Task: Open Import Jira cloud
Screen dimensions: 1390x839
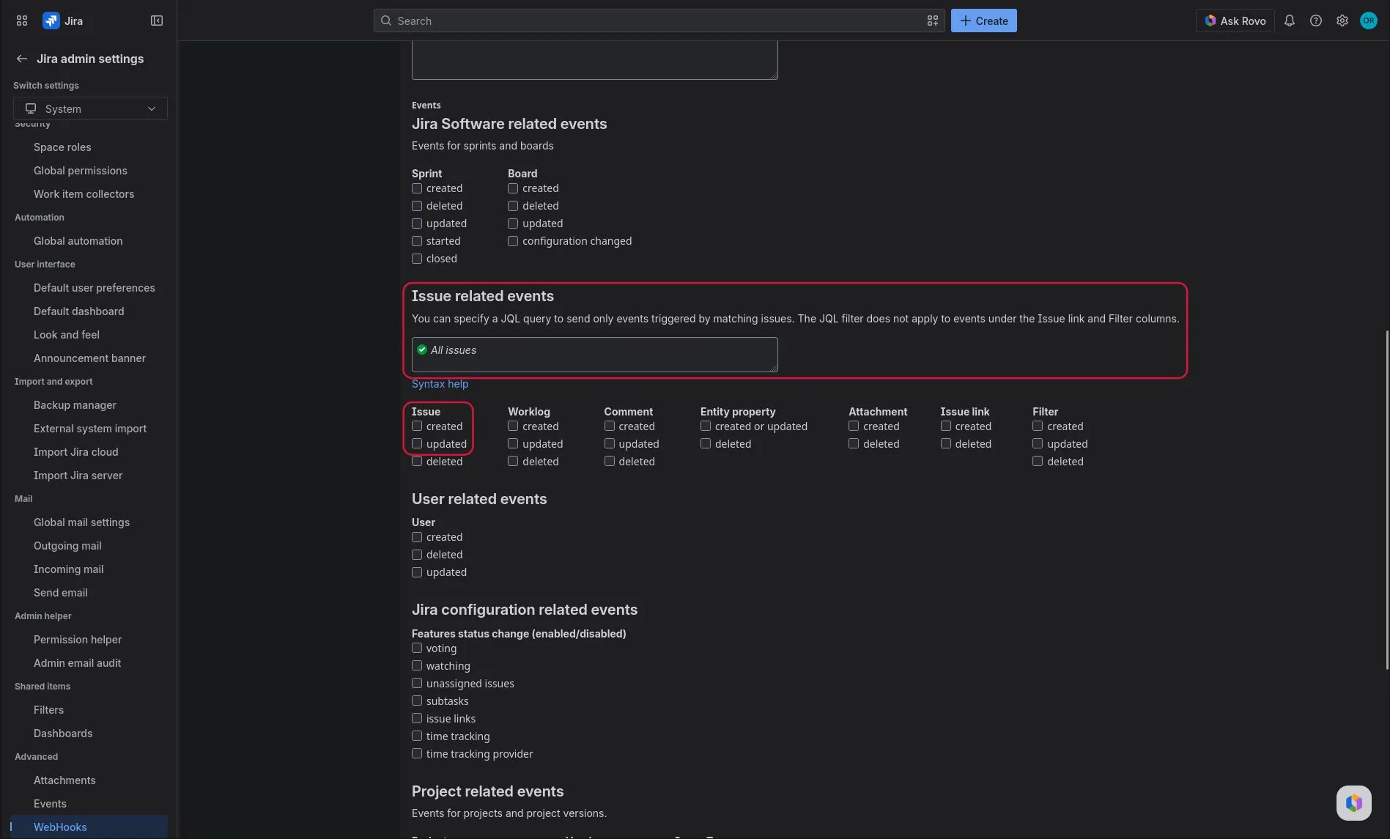Action: (75, 452)
